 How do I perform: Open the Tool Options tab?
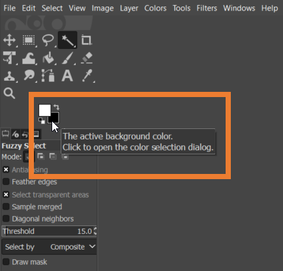tap(5, 134)
